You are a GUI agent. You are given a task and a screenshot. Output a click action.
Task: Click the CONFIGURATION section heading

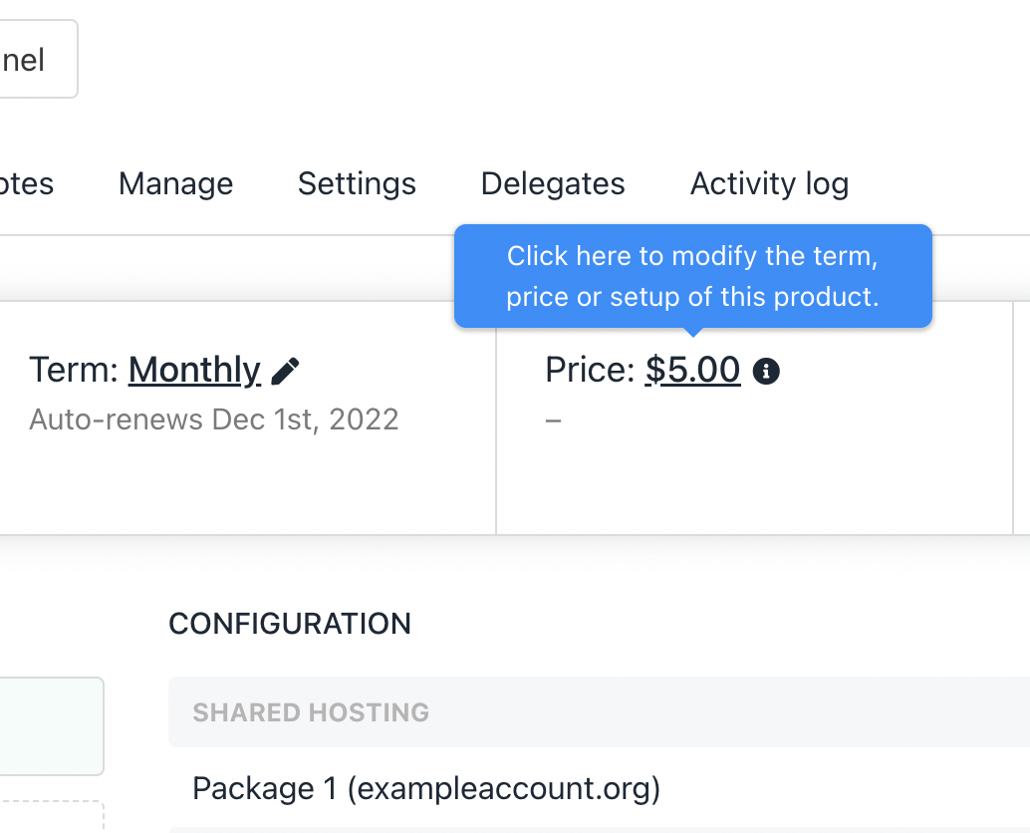290,624
